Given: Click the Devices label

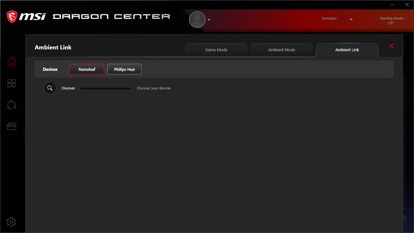Looking at the screenshot, I should click(x=50, y=69).
